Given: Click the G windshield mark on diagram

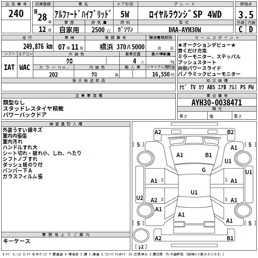Looking at the screenshot, I should coord(204,170).
